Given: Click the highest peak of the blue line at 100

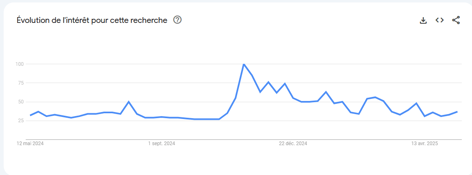Looking at the screenshot, I should pos(244,64).
